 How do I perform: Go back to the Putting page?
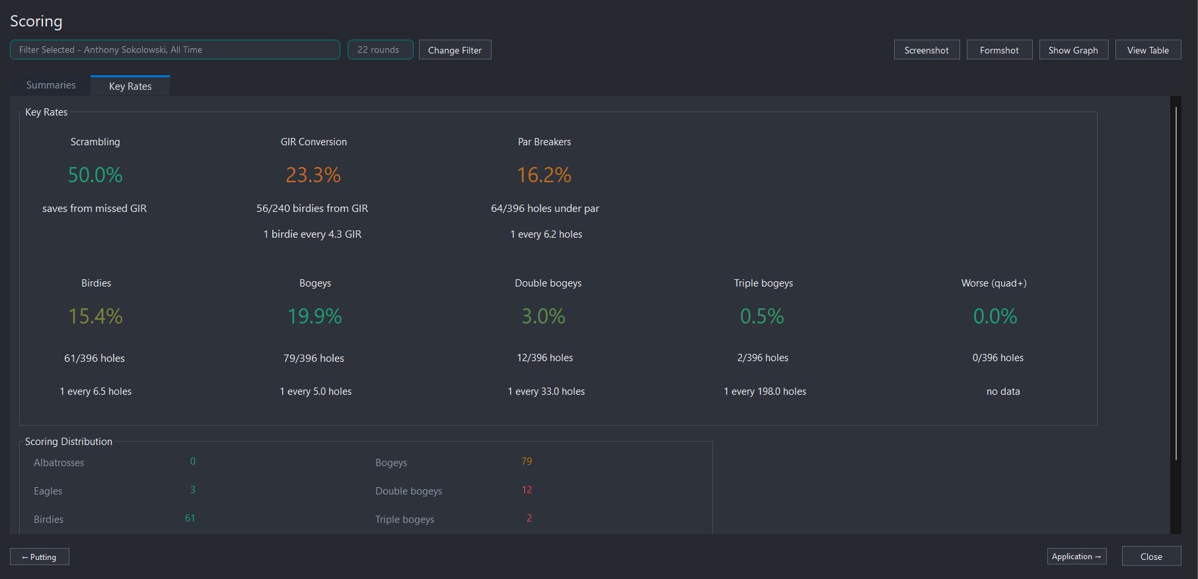40,557
